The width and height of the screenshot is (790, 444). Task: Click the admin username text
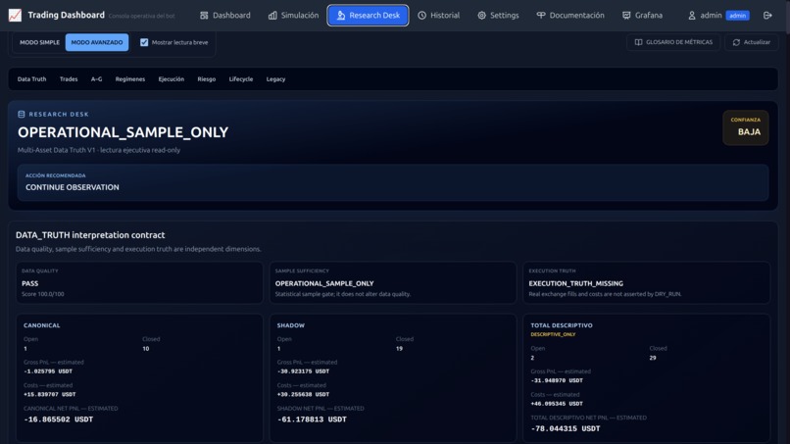point(711,16)
